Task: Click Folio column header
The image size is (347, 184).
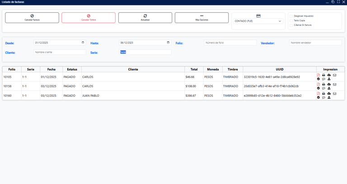Action: [x=12, y=69]
